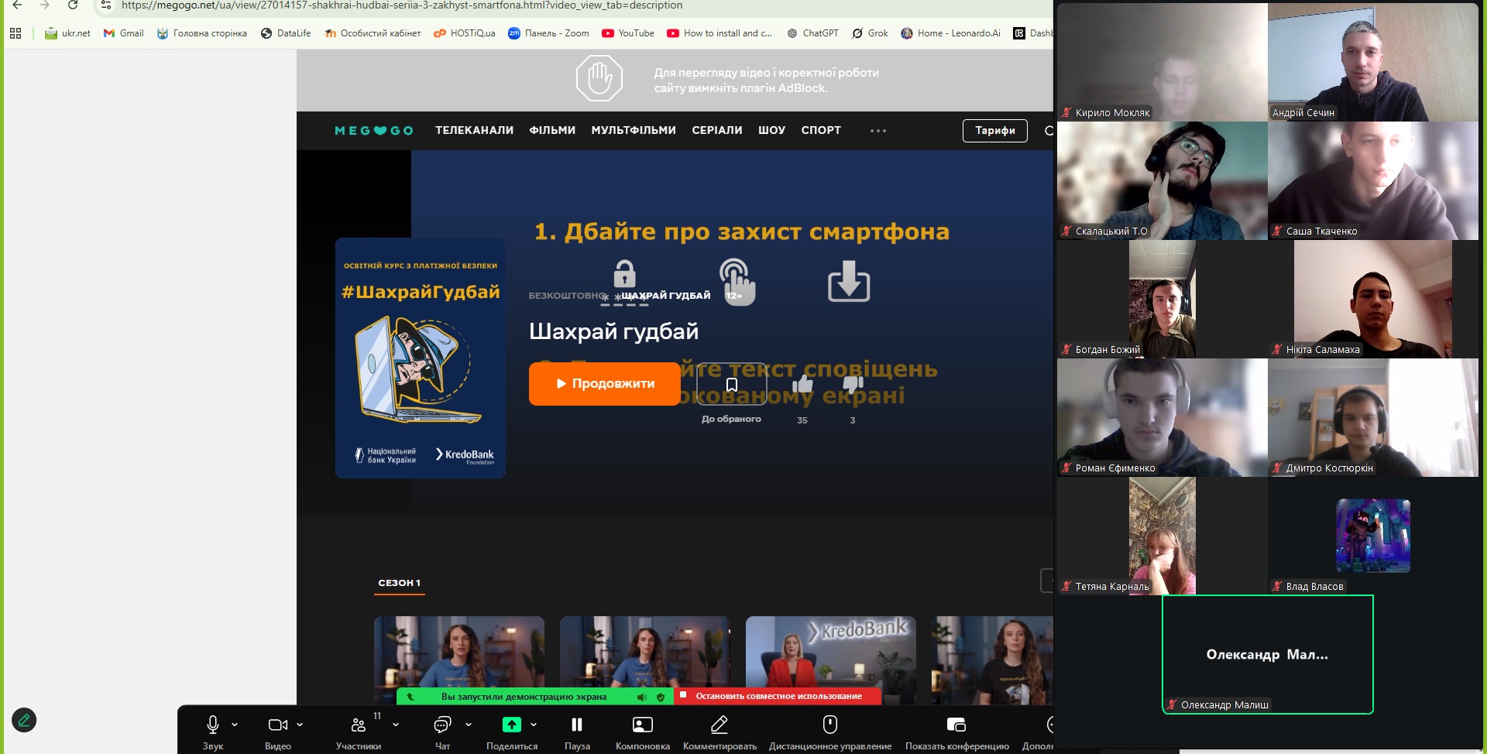The width and height of the screenshot is (1487, 754).
Task: Toggle microphone with the Звук button
Action: (x=213, y=725)
